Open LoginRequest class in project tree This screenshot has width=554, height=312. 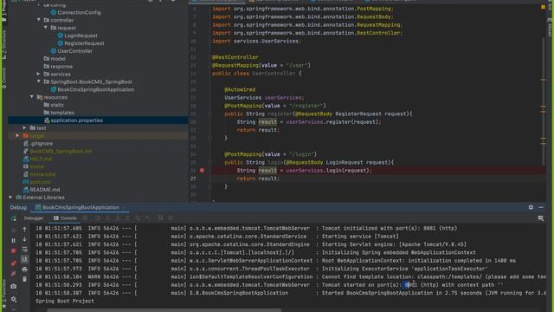[x=81, y=36]
